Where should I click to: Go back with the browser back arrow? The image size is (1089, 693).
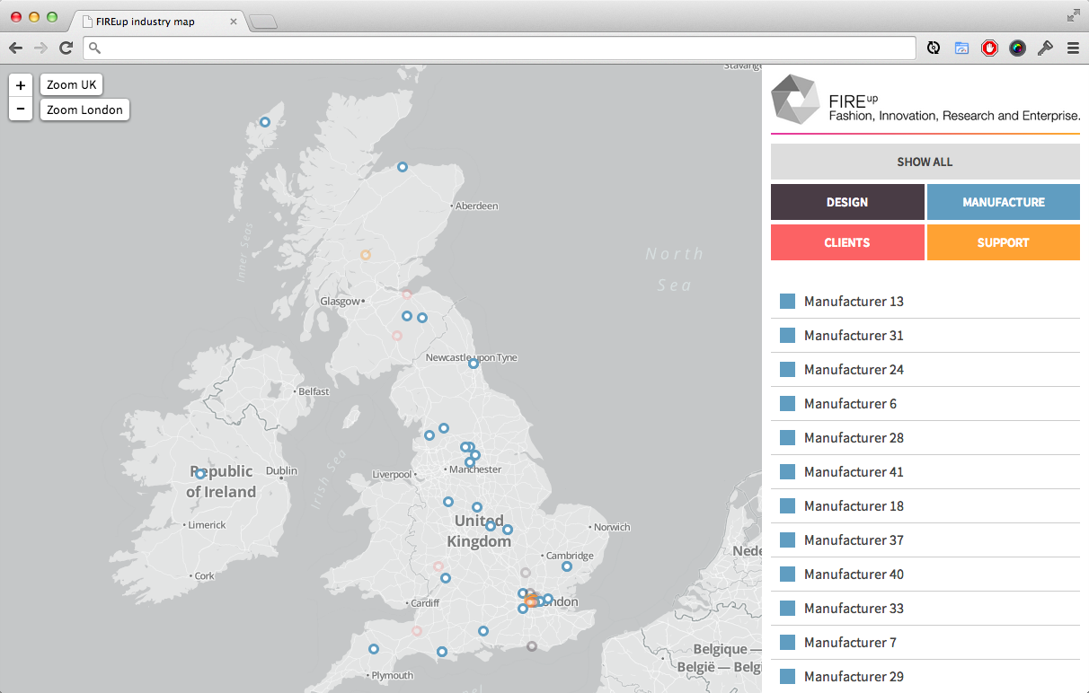point(16,48)
